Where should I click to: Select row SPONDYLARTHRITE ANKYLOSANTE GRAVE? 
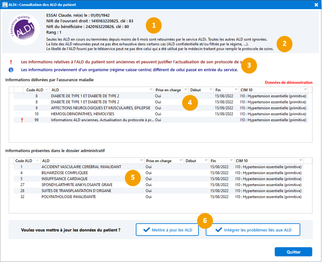tap(159, 185)
